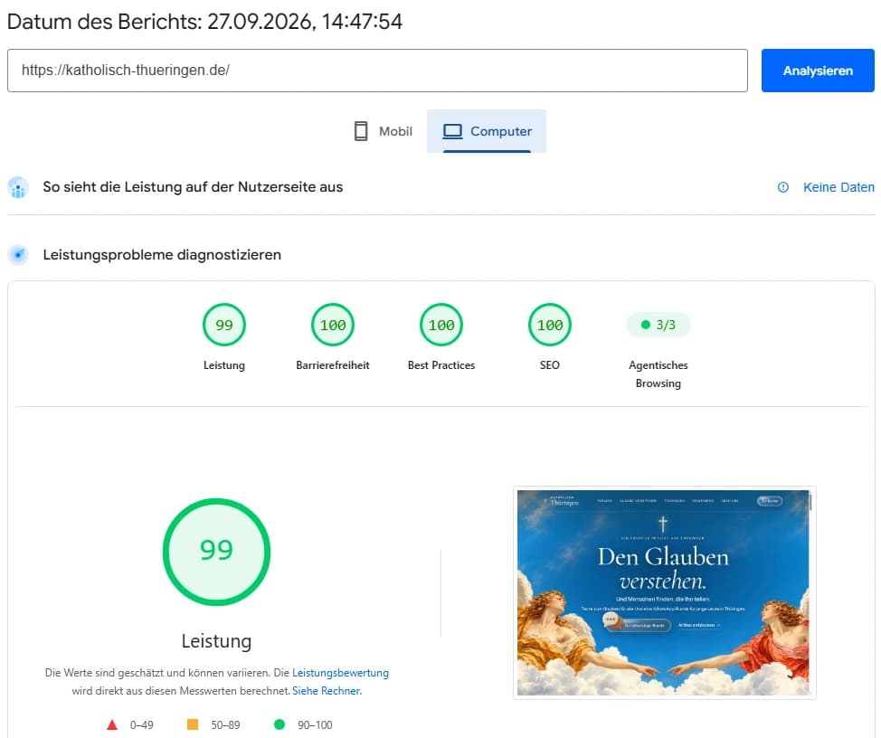
Task: Select the 100 Barrierefreiheit score gauge
Action: [333, 325]
